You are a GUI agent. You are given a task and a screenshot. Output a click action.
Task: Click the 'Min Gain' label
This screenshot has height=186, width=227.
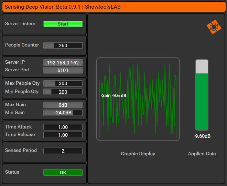15,112
